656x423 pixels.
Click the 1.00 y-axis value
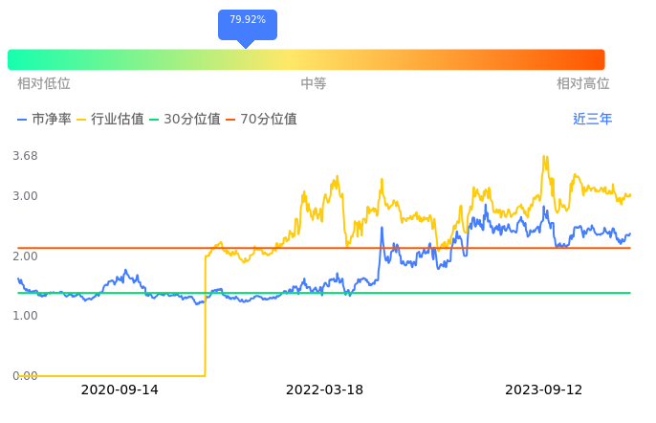tap(25, 316)
